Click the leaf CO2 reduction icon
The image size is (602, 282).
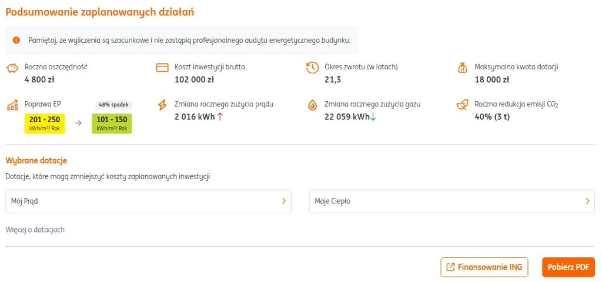[x=463, y=105]
